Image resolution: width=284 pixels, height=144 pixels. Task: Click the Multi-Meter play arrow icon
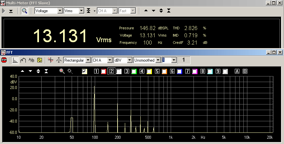[4, 11]
